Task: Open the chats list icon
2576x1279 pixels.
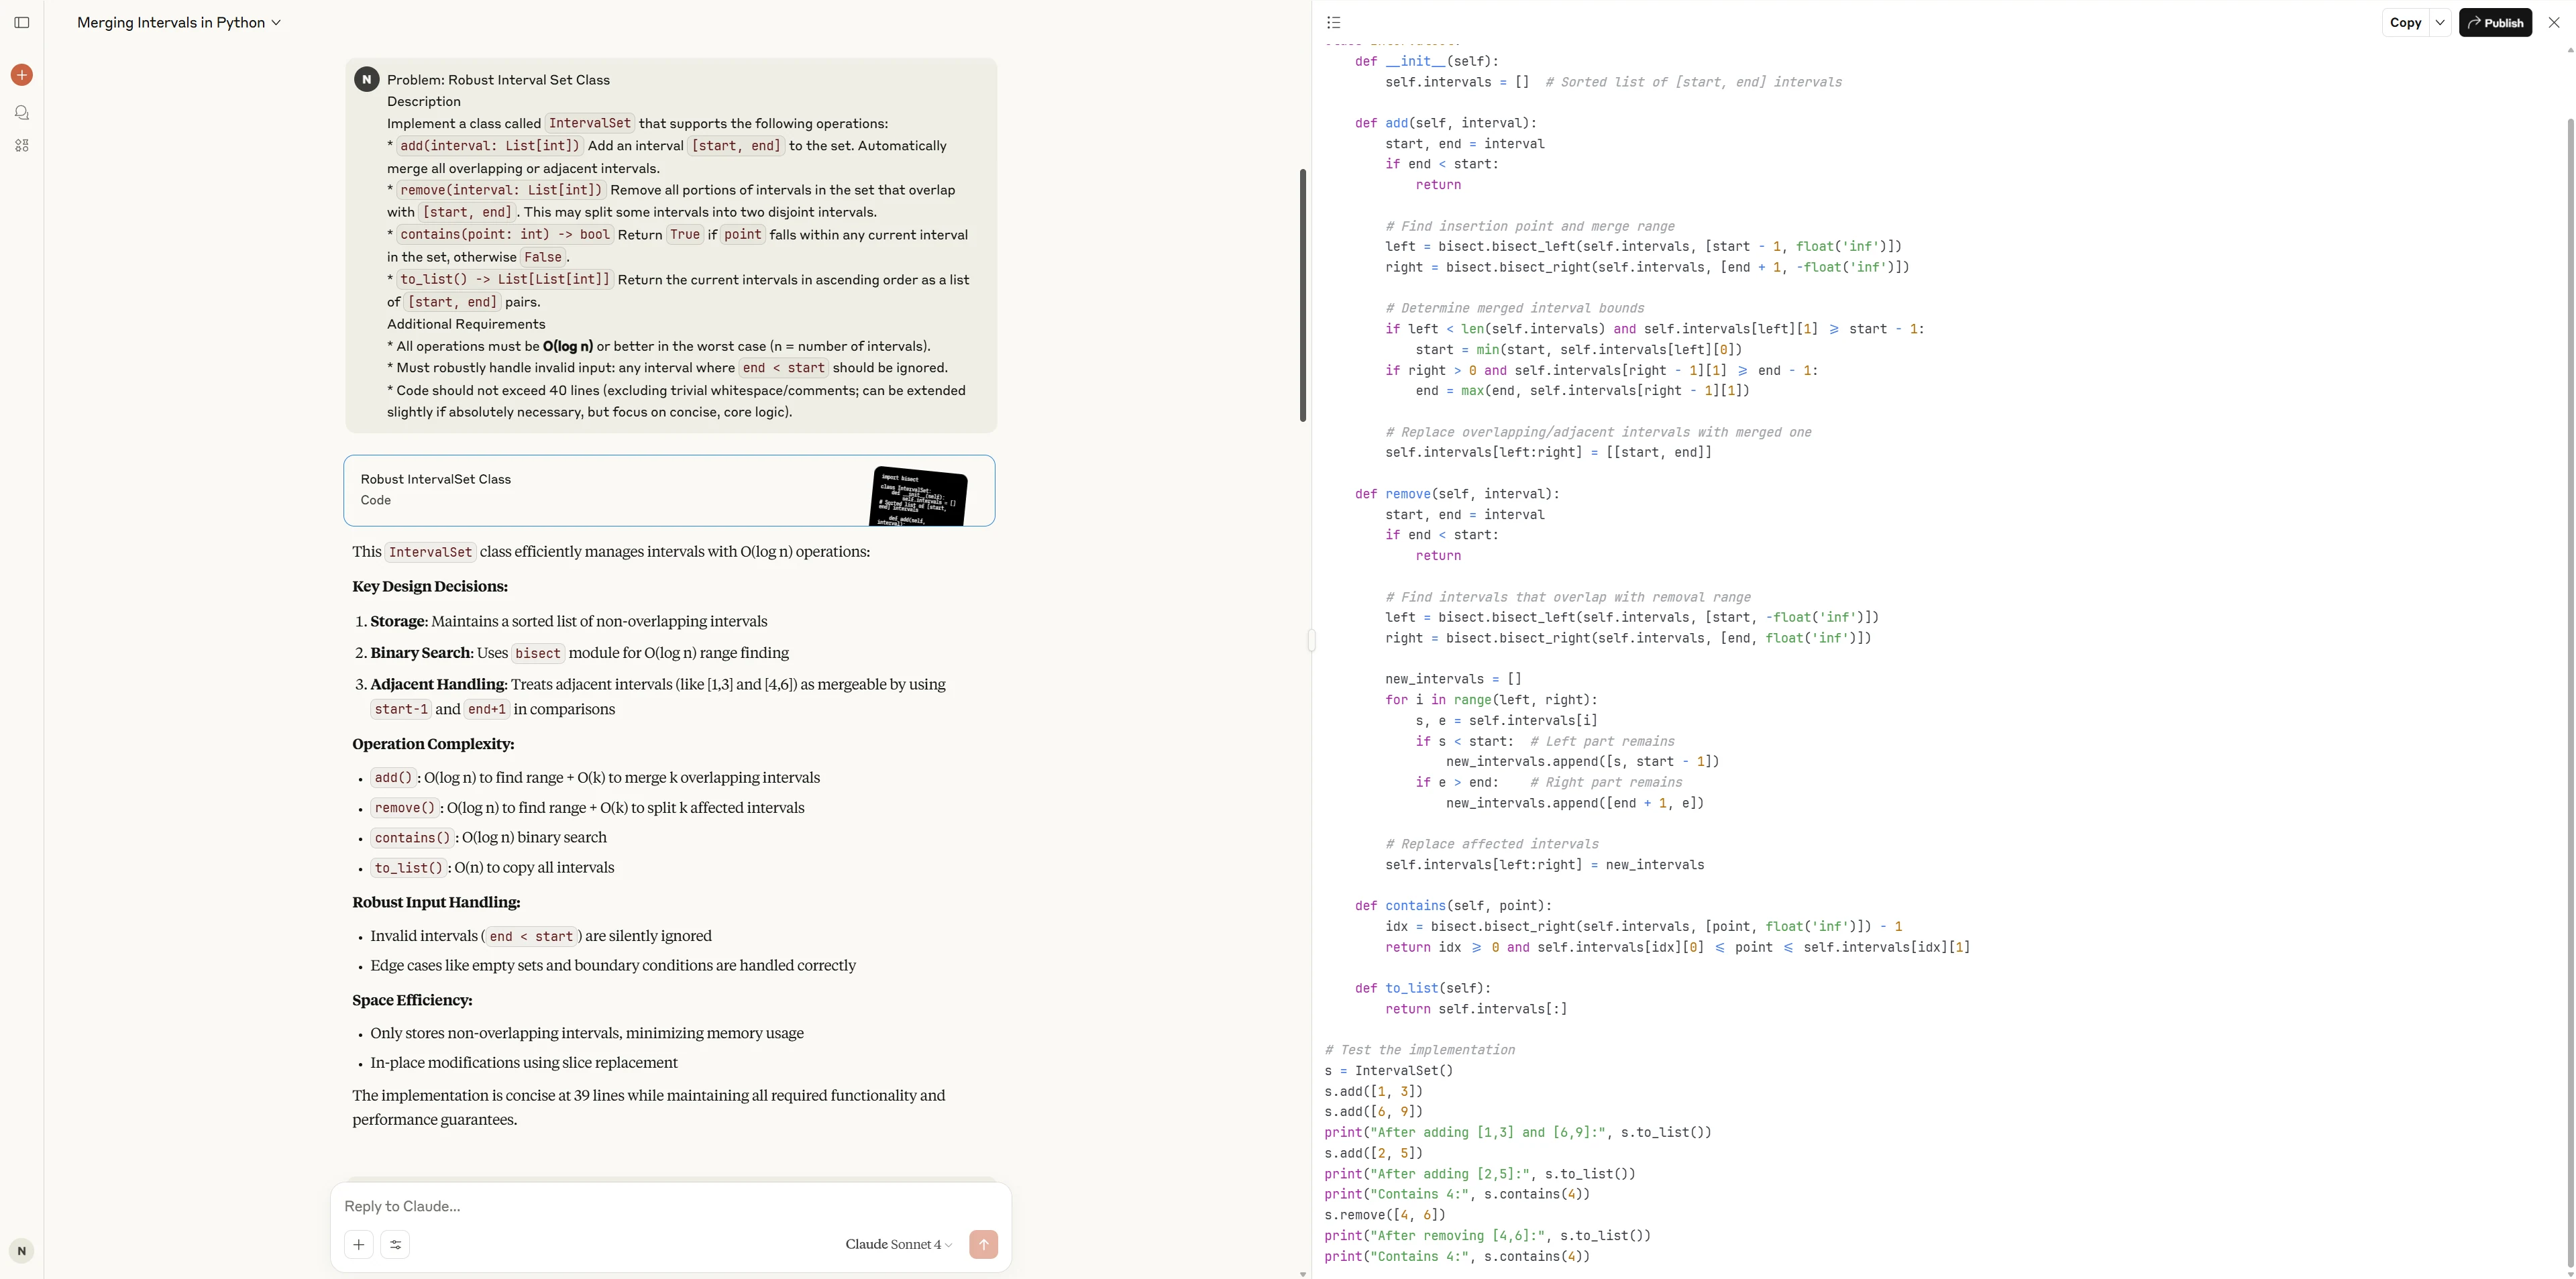Action: click(22, 113)
